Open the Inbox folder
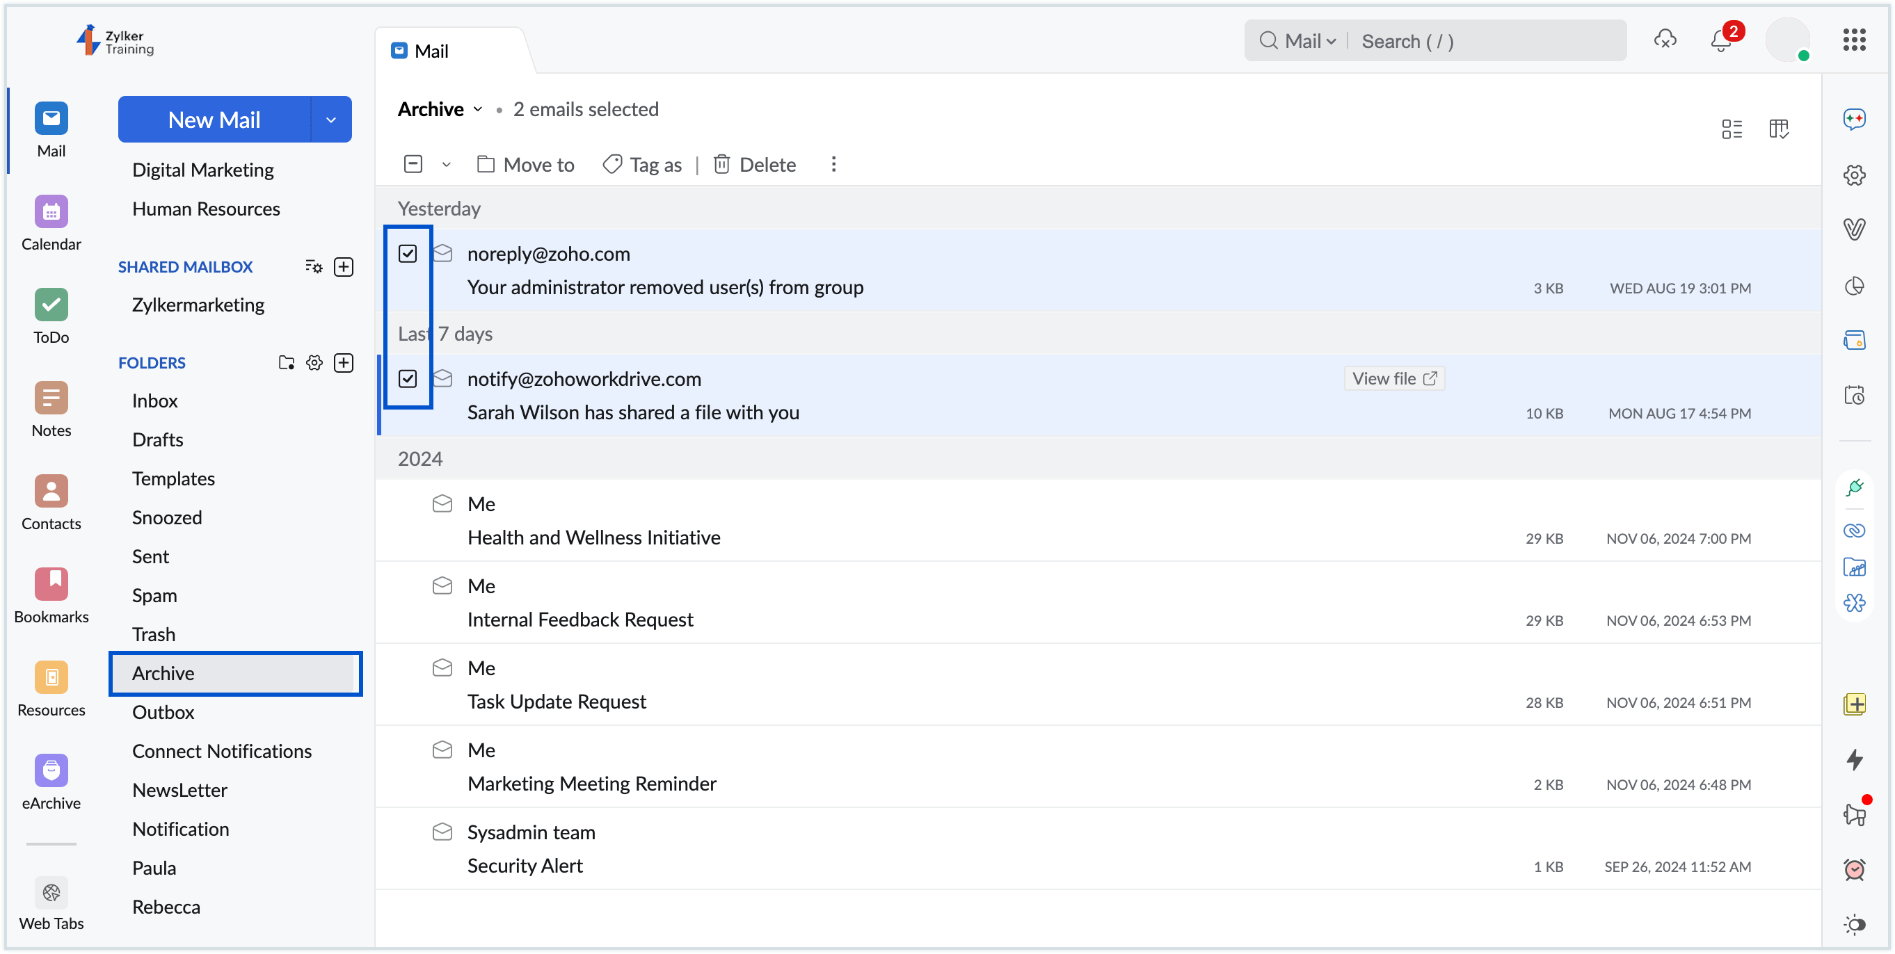The width and height of the screenshot is (1895, 954). (154, 401)
